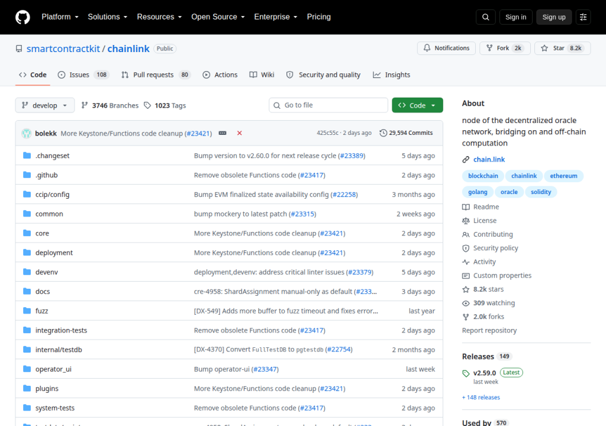Click the Sign up button
The image size is (606, 426).
(554, 17)
